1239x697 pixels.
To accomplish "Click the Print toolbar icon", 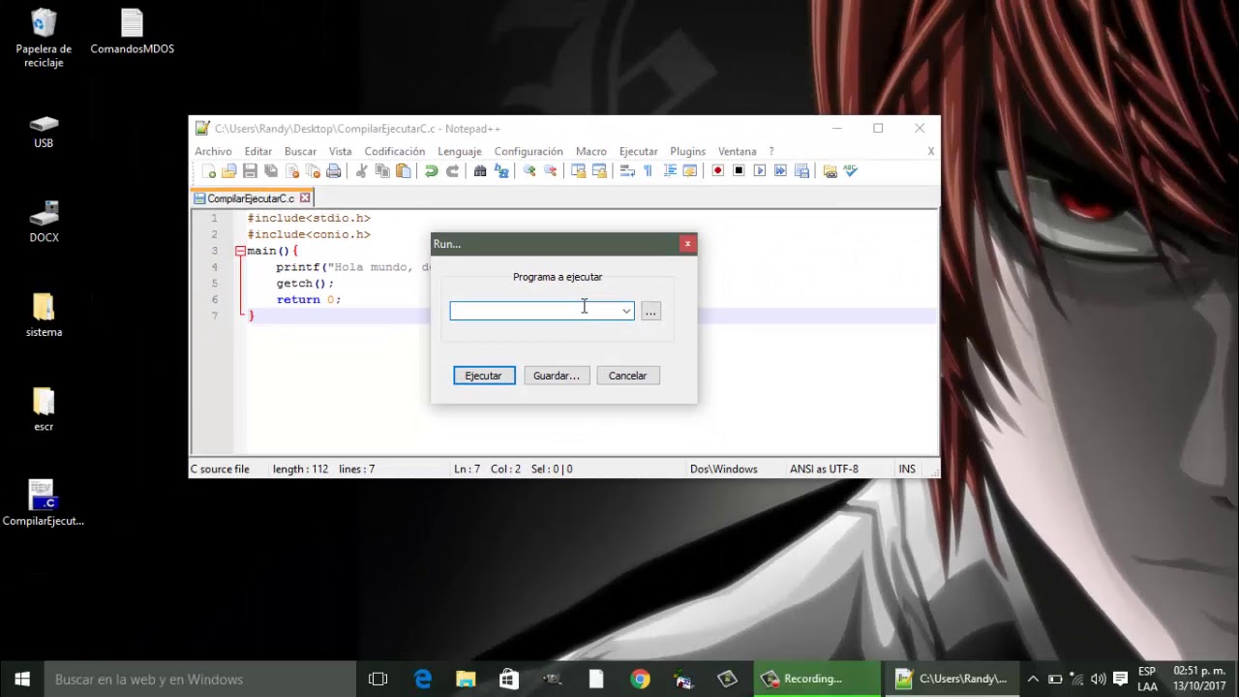I will coord(334,171).
